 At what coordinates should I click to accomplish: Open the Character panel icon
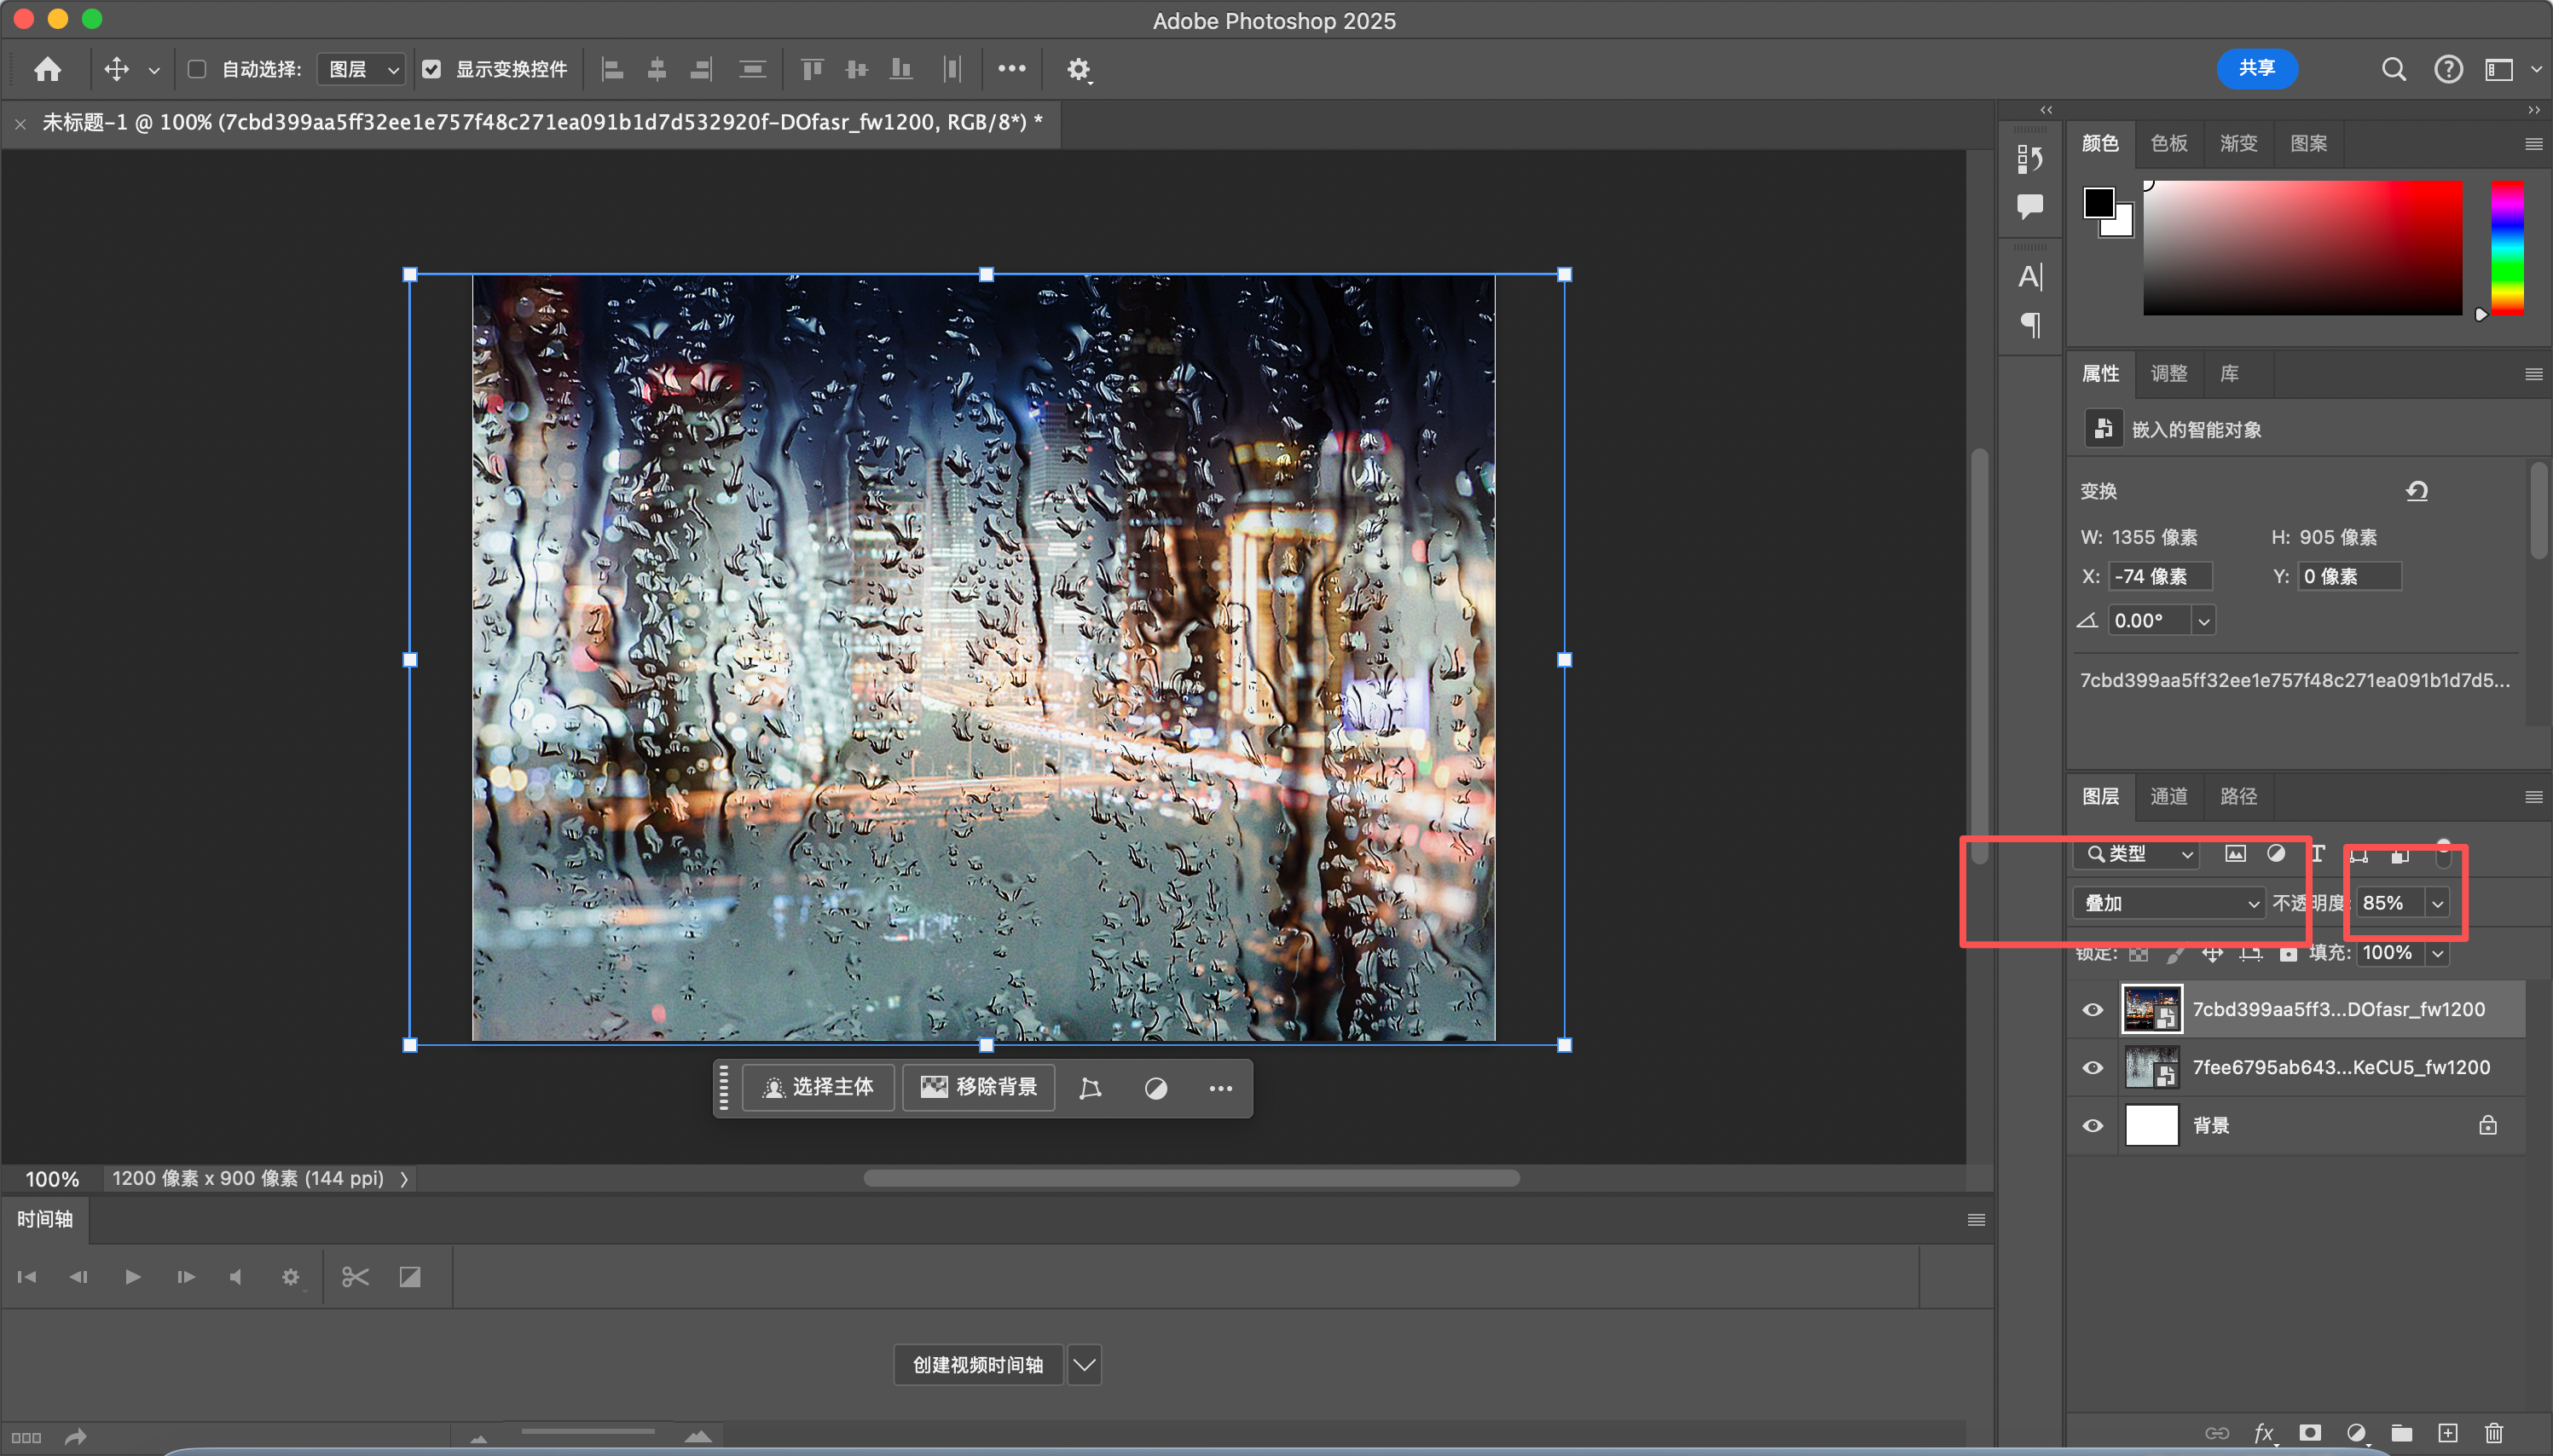click(2029, 276)
